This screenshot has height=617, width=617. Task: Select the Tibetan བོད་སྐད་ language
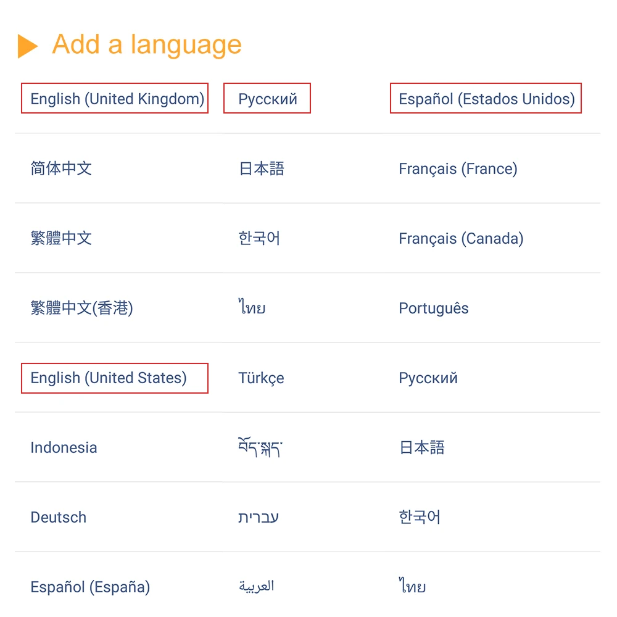pos(261,447)
